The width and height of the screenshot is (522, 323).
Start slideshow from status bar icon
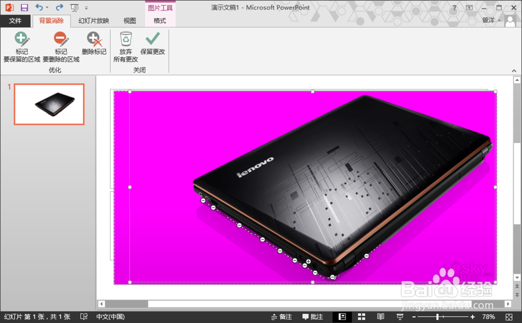(x=400, y=317)
